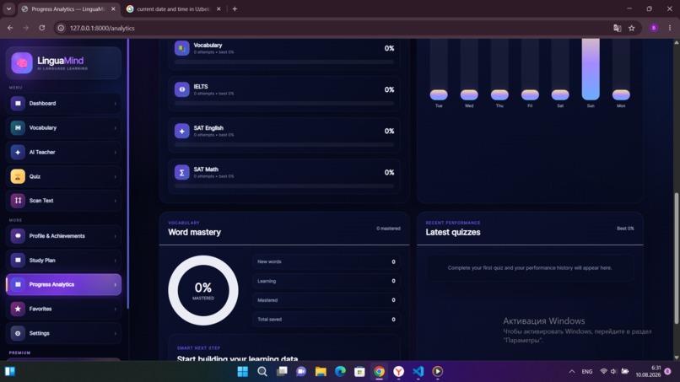Bookmark page with the star icon
Image resolution: width=680 pixels, height=382 pixels.
(631, 28)
